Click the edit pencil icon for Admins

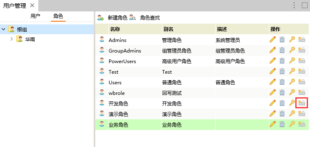click(273, 39)
